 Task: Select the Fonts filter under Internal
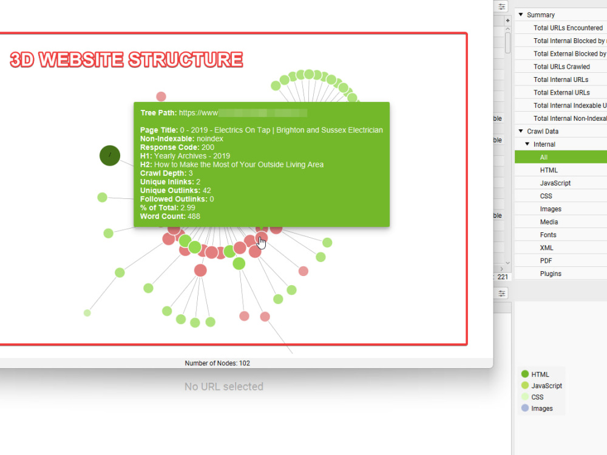coord(560,235)
